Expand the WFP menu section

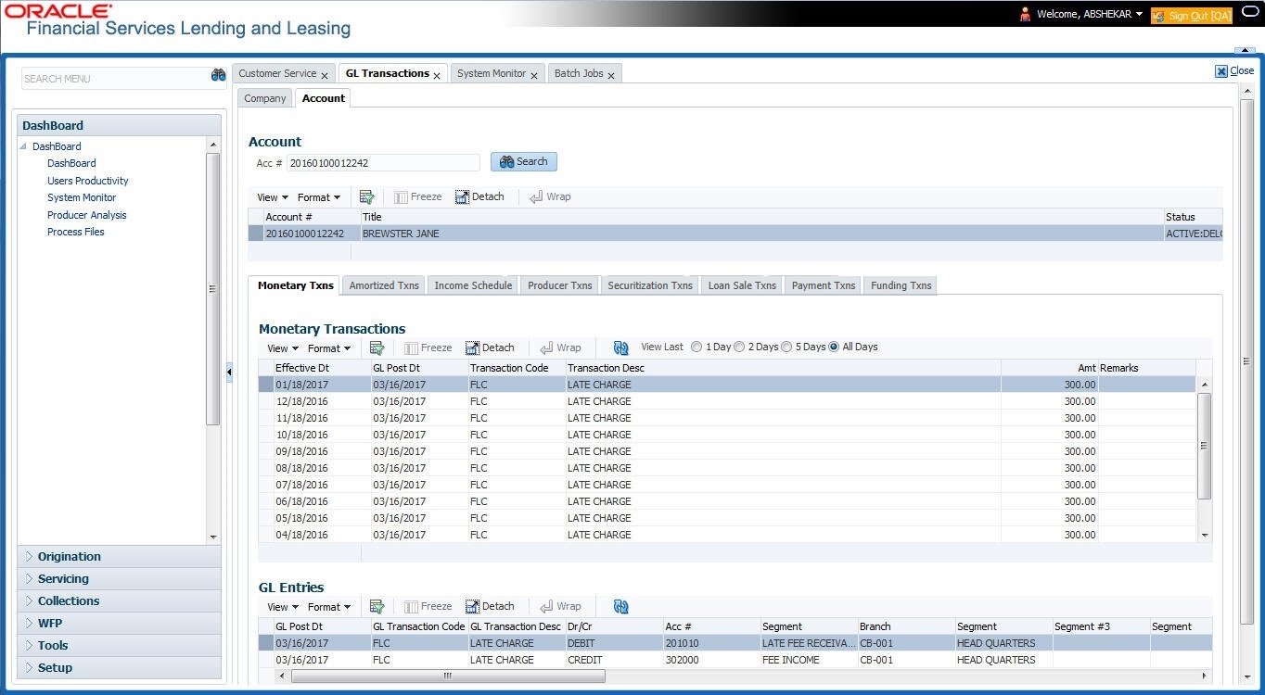click(119, 623)
